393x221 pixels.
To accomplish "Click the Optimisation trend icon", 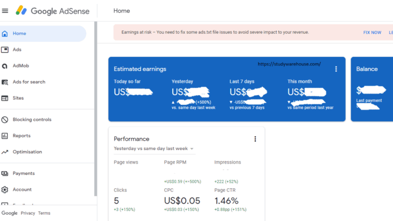I will click(5, 152).
